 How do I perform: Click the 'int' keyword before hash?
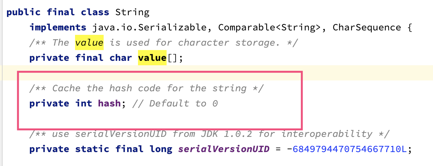click(x=84, y=104)
